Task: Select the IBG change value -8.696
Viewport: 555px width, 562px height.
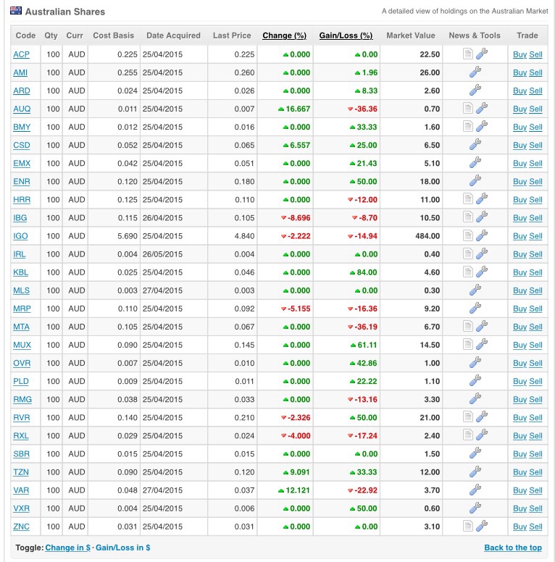Action: pyautogui.click(x=299, y=218)
